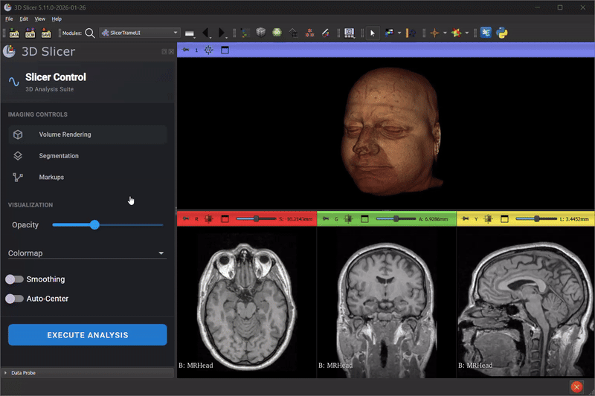
Task: Click the DATA load icon in the toolbar
Action: click(x=14, y=33)
